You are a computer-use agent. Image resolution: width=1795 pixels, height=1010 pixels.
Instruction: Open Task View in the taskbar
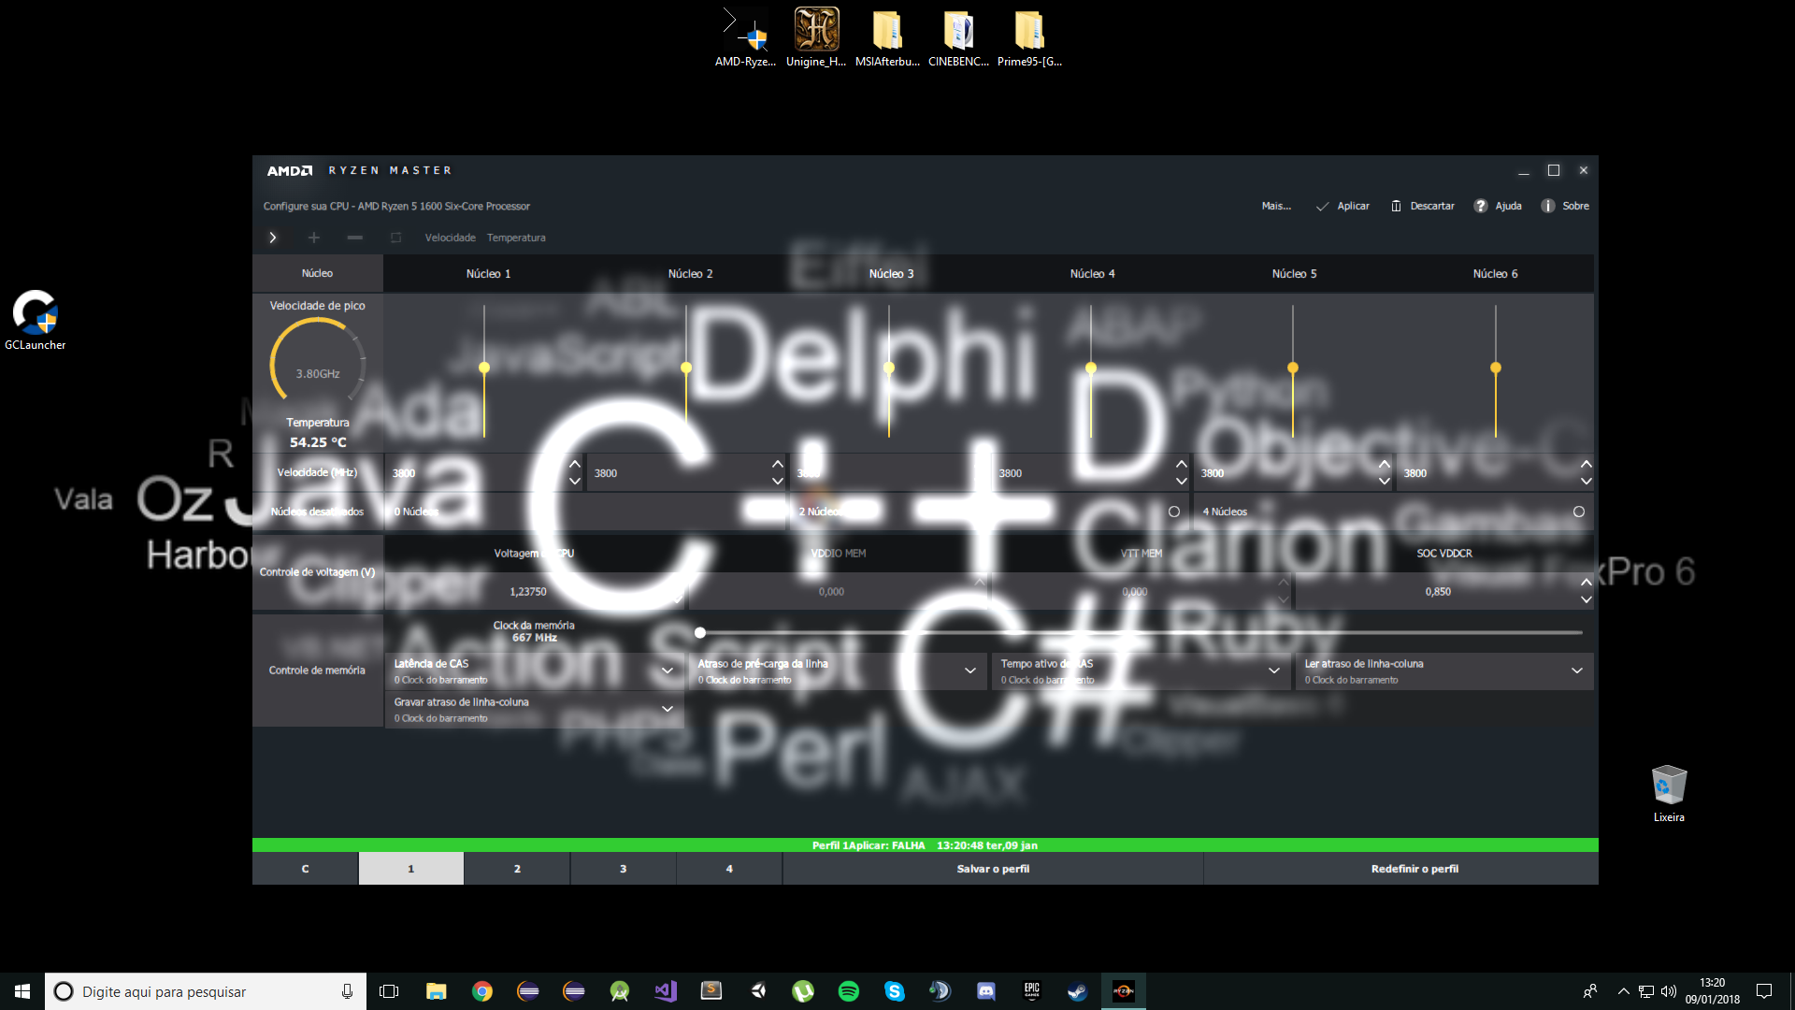click(x=389, y=991)
